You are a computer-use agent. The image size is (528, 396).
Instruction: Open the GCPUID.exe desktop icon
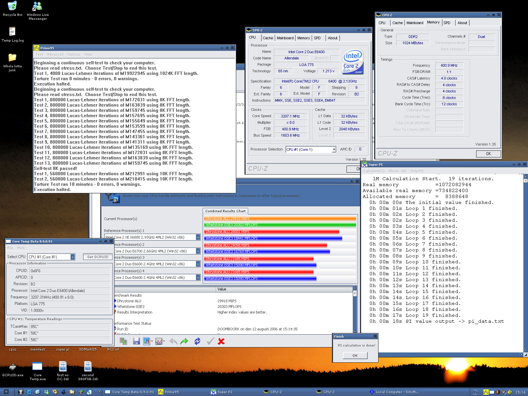(x=13, y=370)
